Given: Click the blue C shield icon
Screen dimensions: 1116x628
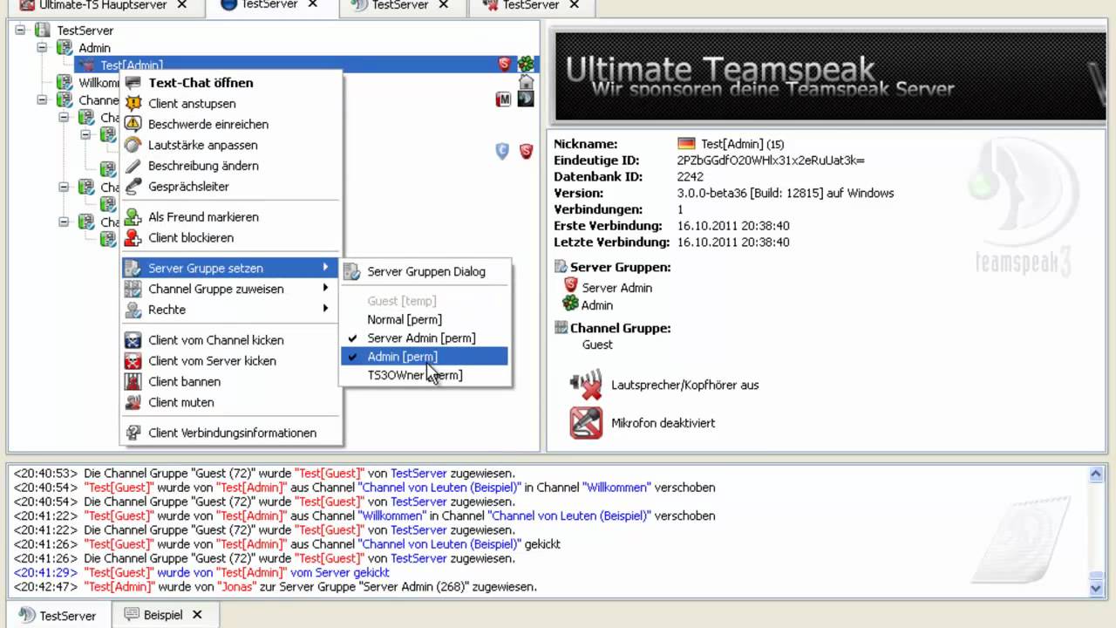Looking at the screenshot, I should coord(502,151).
